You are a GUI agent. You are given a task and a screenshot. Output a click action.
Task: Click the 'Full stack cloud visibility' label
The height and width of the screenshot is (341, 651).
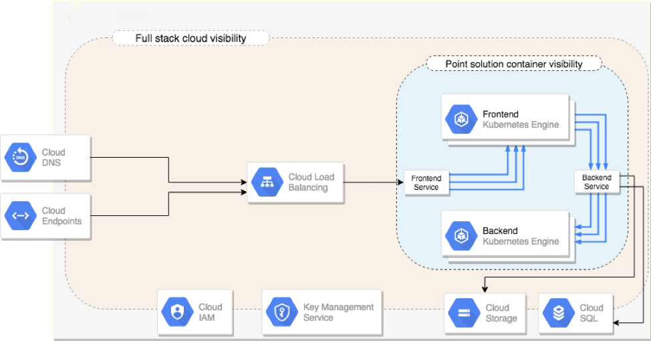[x=190, y=38]
